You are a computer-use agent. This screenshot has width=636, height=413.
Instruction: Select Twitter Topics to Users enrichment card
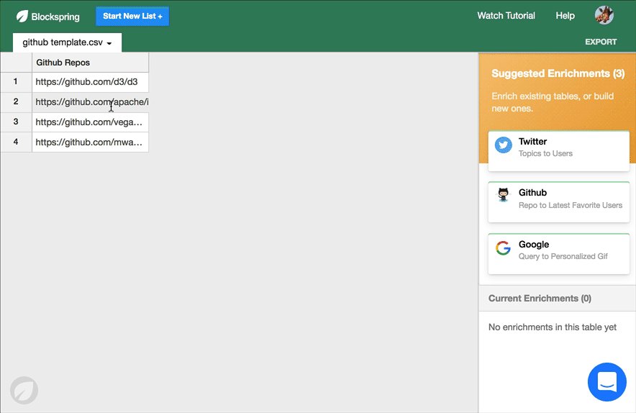coord(558,151)
